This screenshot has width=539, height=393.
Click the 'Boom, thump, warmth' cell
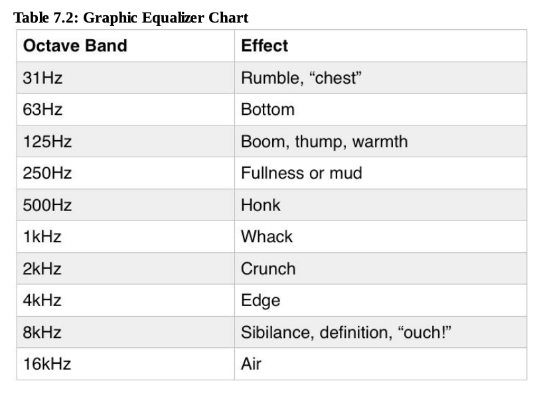click(324, 141)
